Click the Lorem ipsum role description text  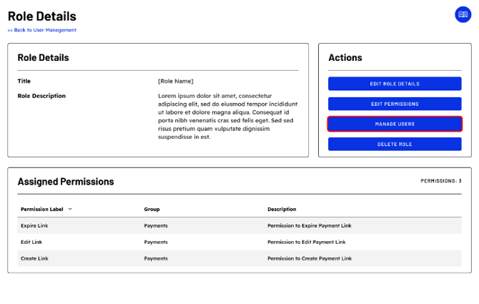225,116
